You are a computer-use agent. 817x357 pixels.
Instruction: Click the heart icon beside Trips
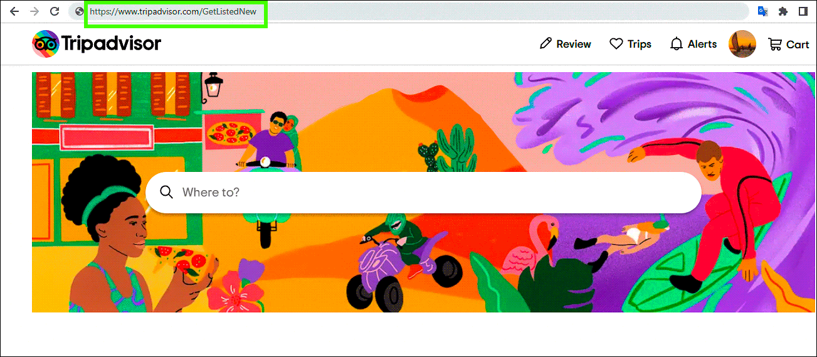click(x=616, y=44)
